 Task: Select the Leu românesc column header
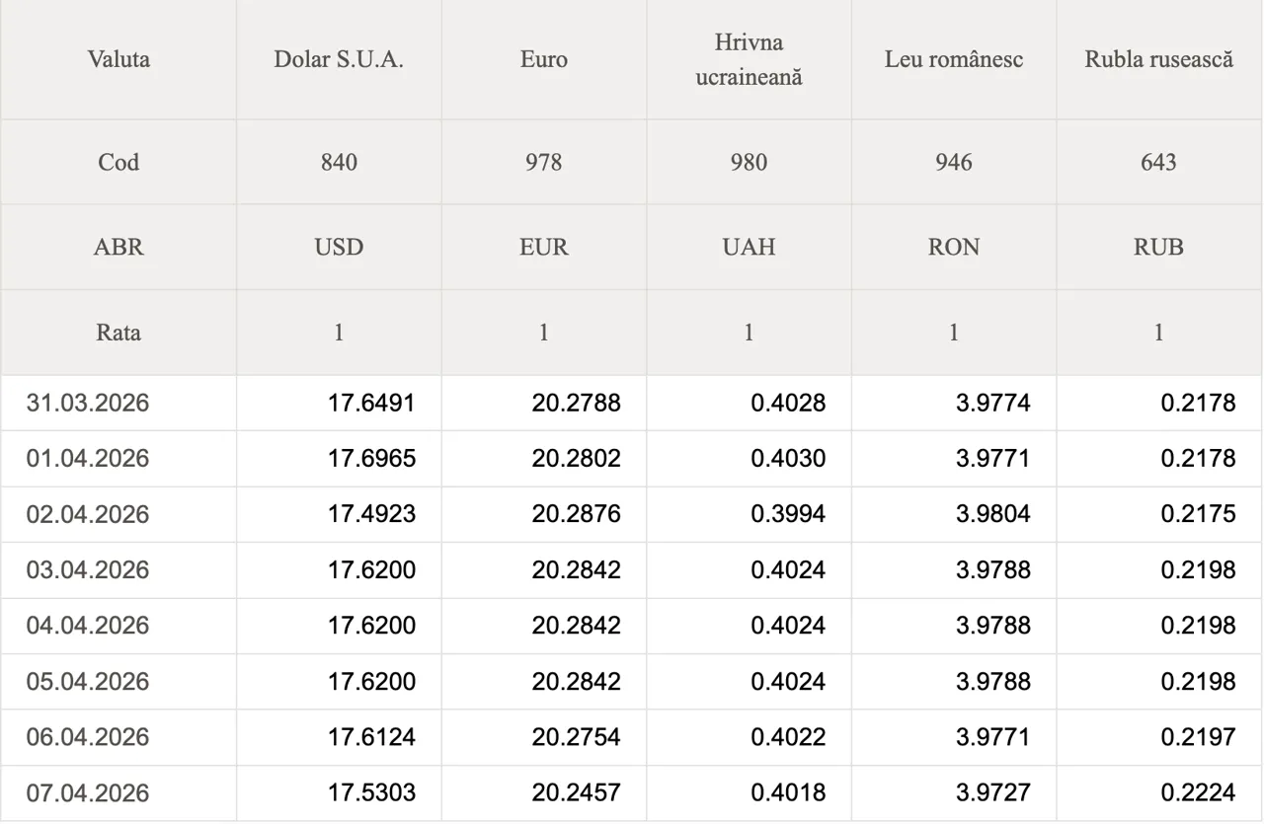coord(953,59)
